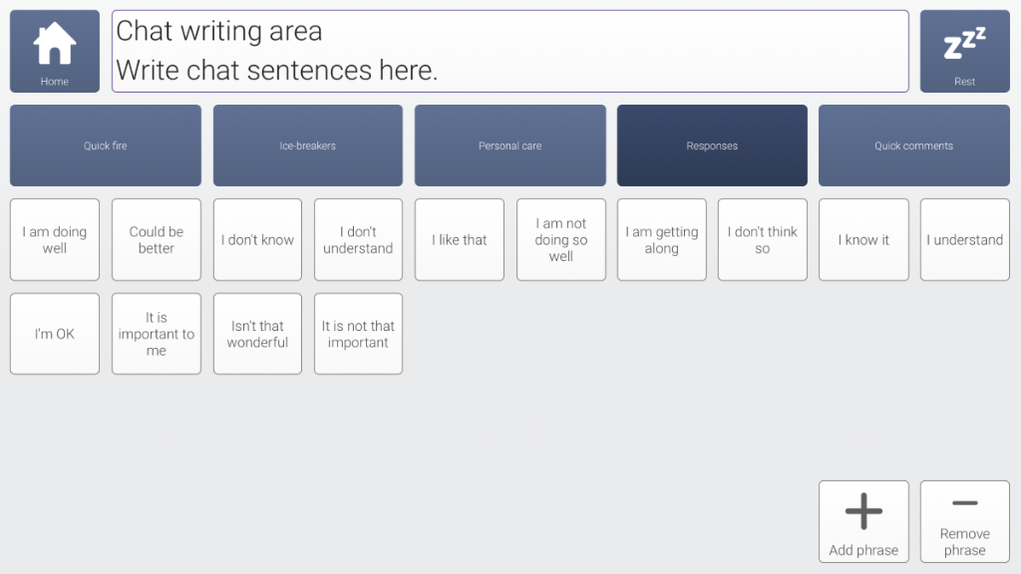Open the Quick fire category
The width and height of the screenshot is (1021, 574).
pos(106,145)
